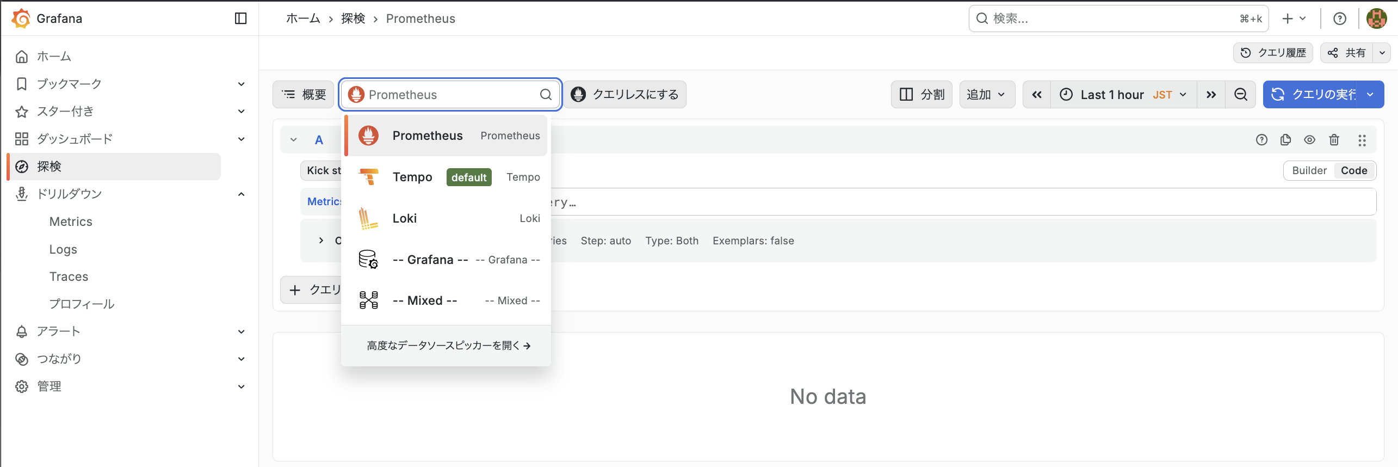Open Logs under Drilldown

(63, 249)
